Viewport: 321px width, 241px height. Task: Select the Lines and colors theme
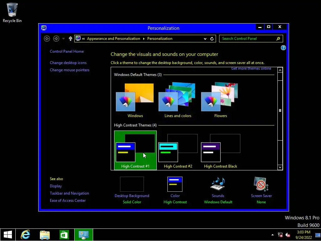click(x=178, y=100)
